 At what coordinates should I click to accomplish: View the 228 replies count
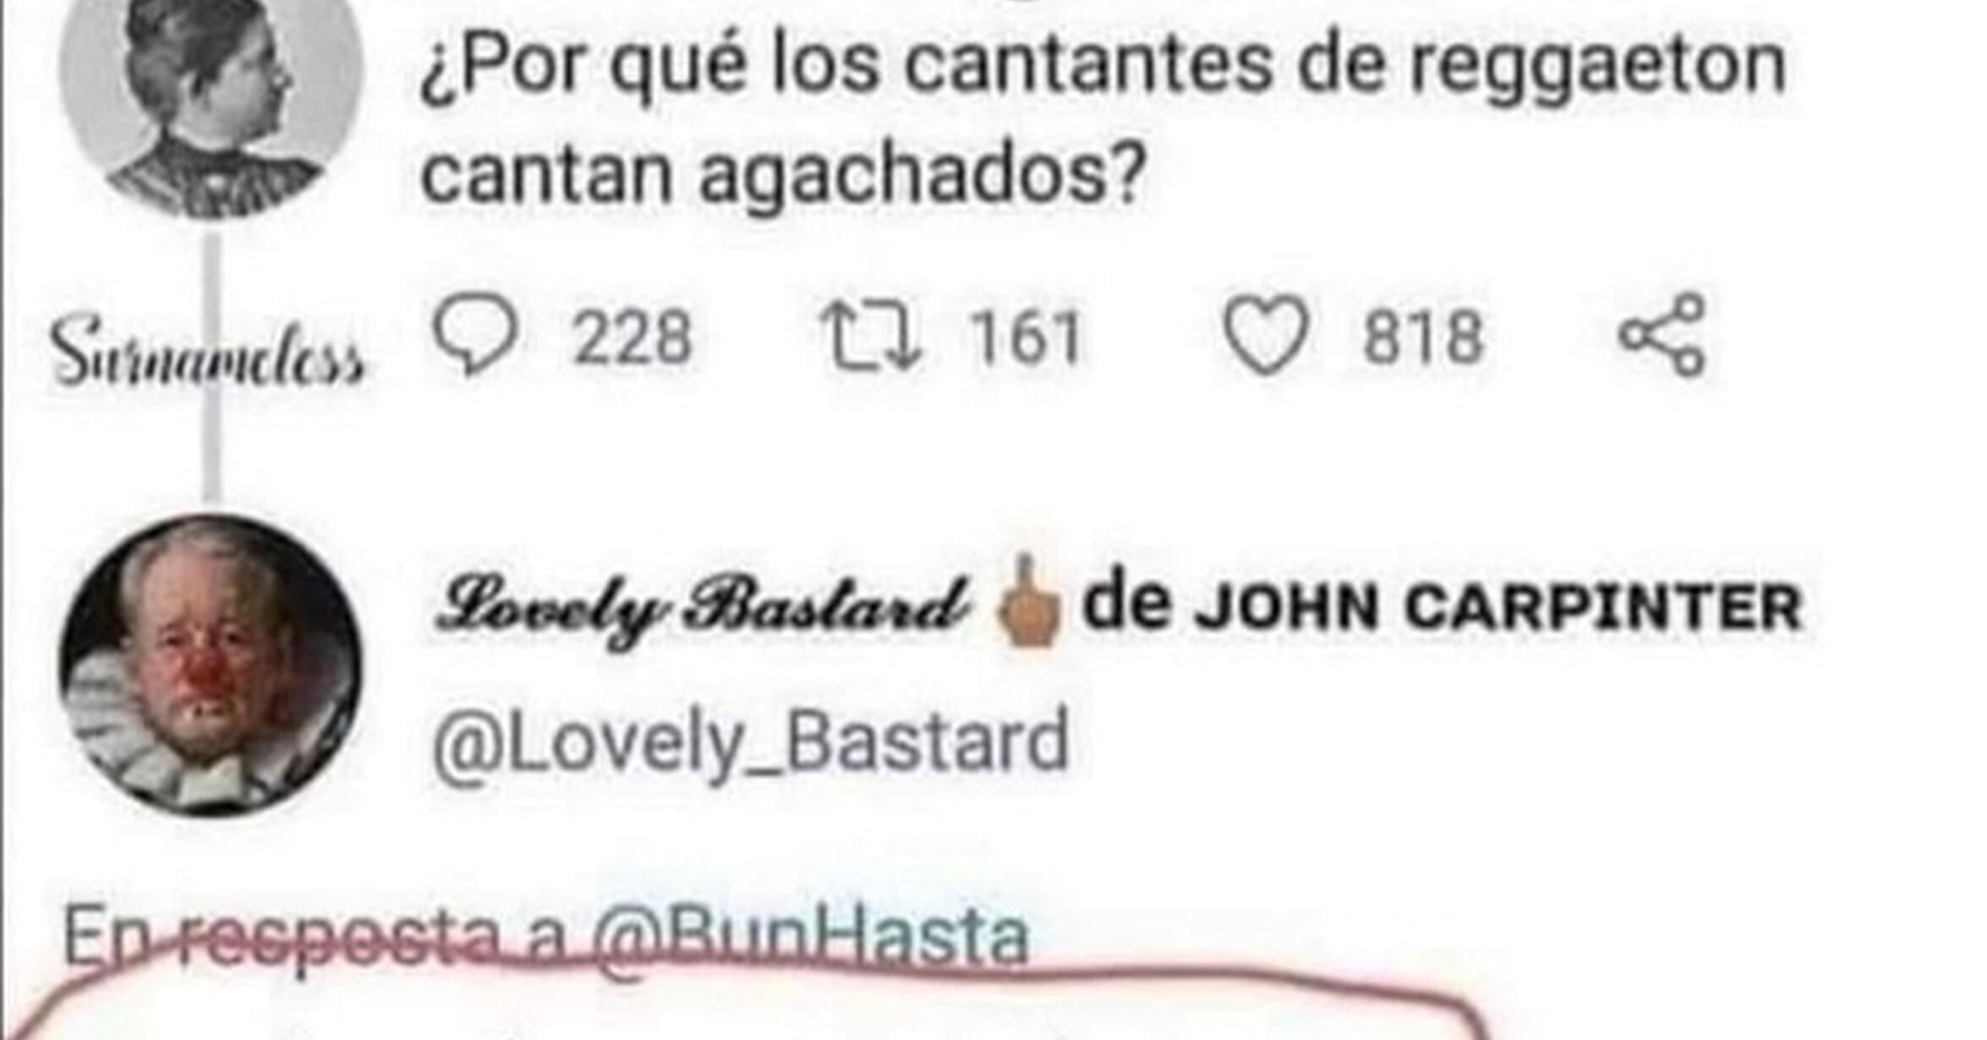coord(632,337)
